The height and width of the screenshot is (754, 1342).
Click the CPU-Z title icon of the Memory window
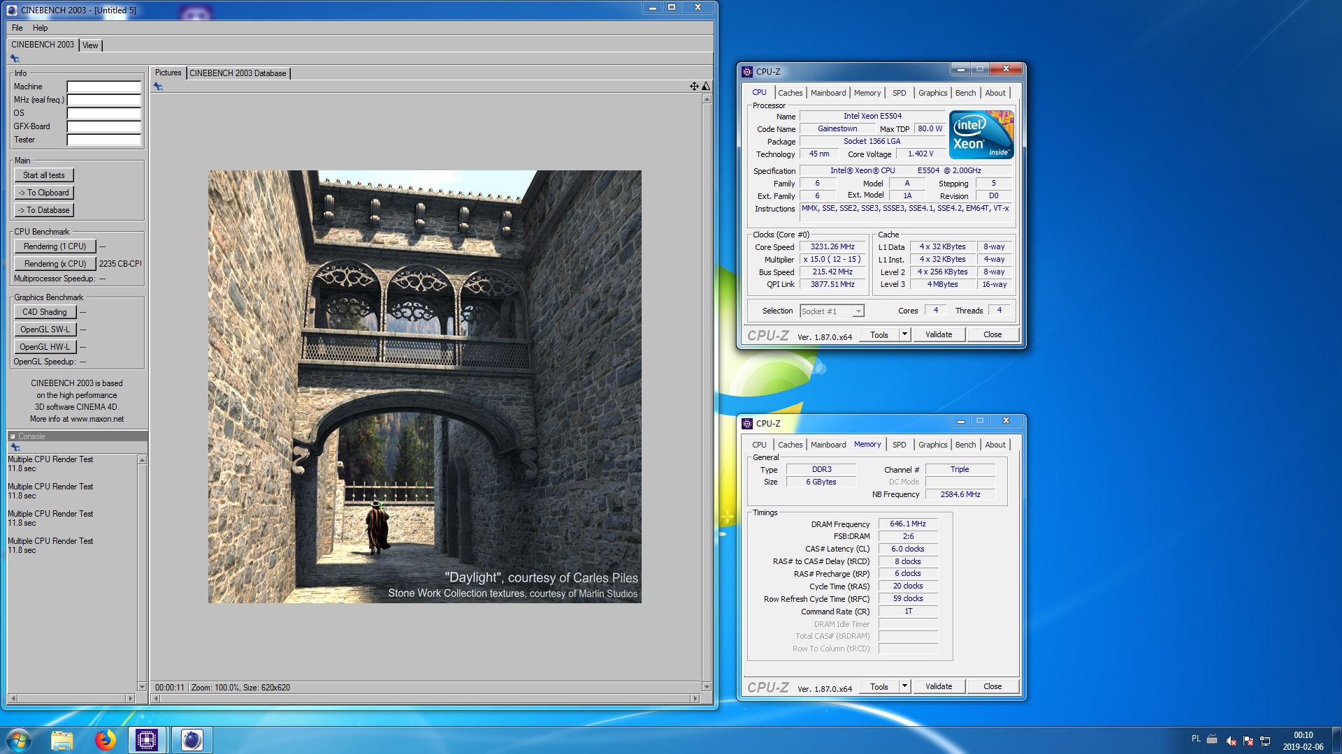pyautogui.click(x=747, y=423)
